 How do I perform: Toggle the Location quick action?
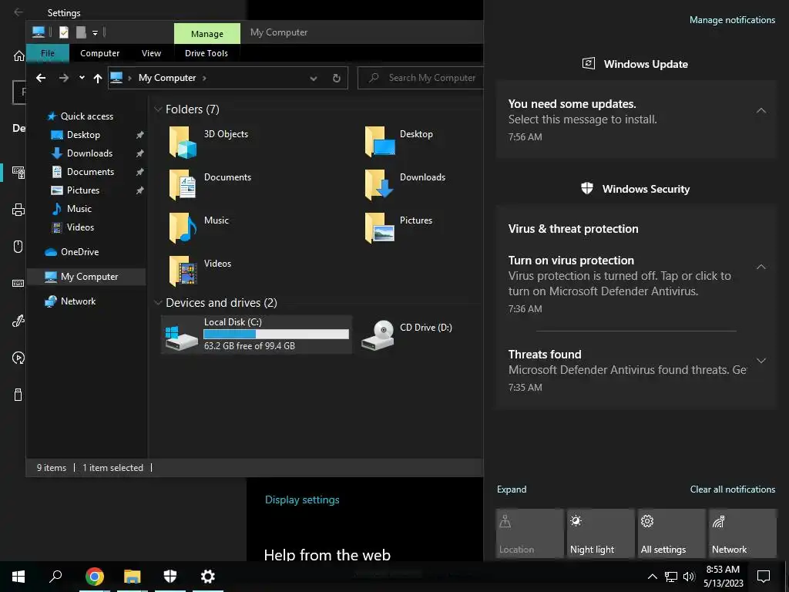[x=529, y=533]
